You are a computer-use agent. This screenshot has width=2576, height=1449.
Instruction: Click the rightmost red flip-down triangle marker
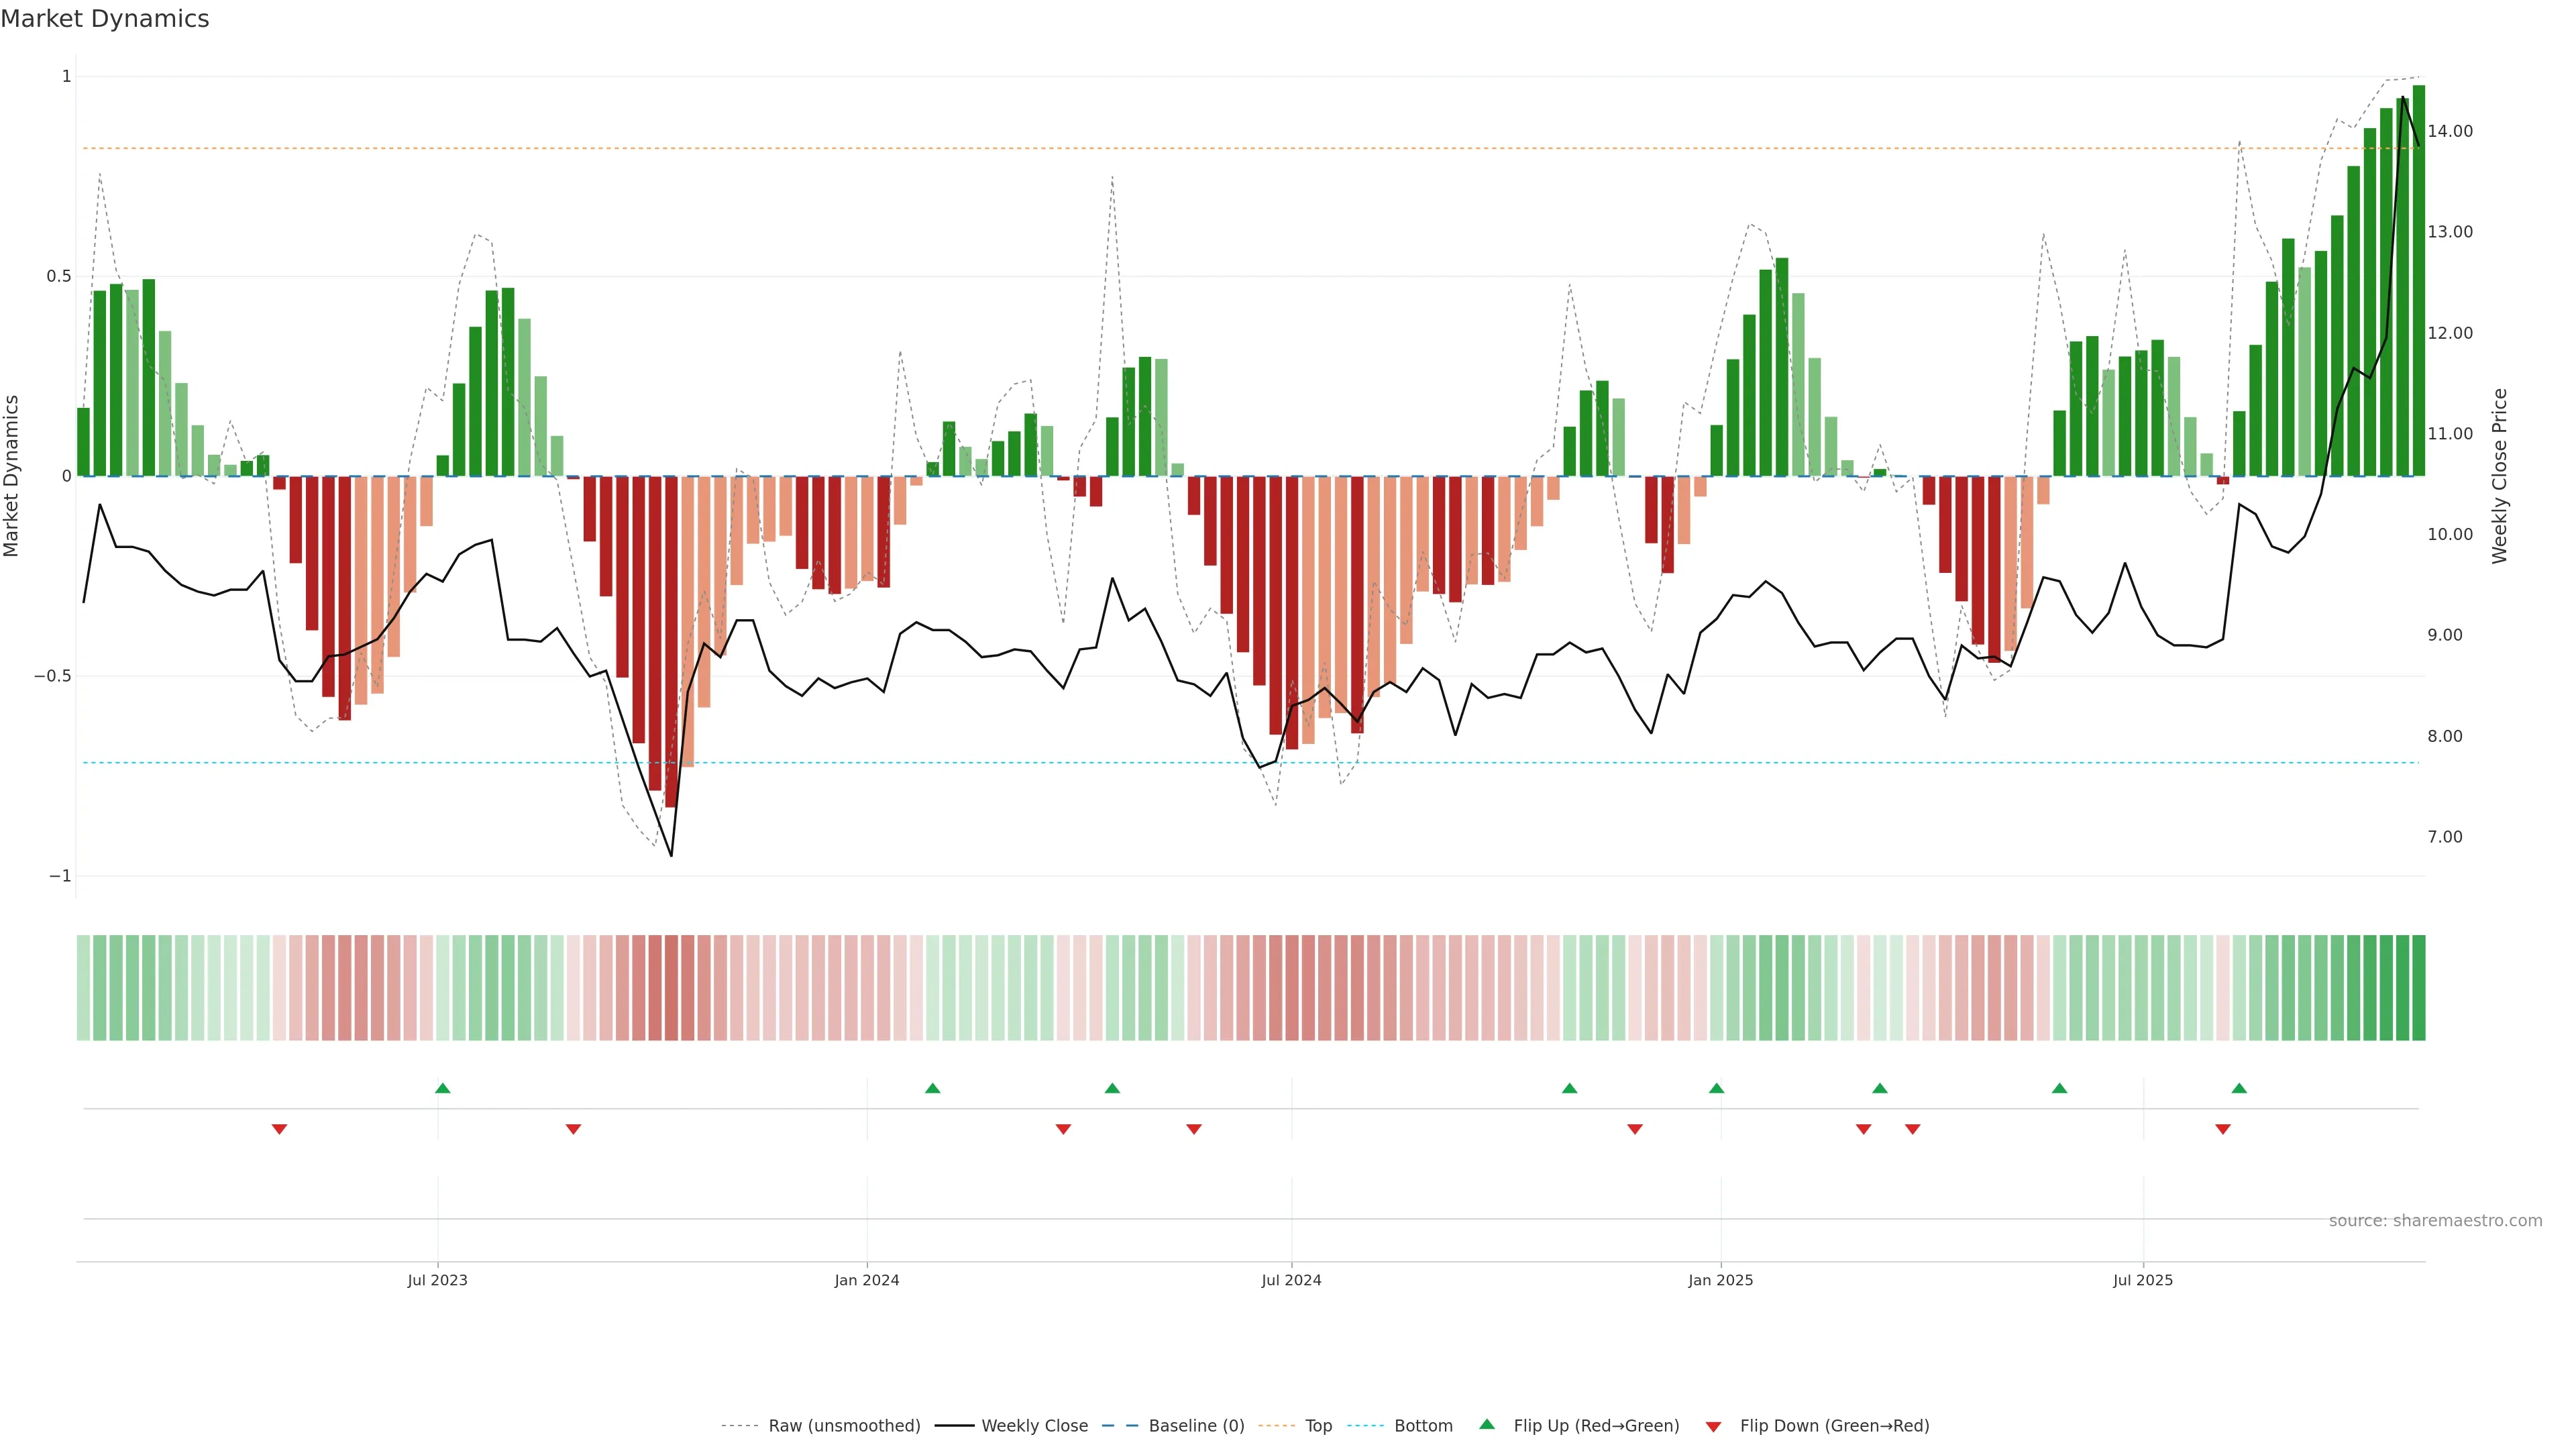[x=2223, y=1129]
